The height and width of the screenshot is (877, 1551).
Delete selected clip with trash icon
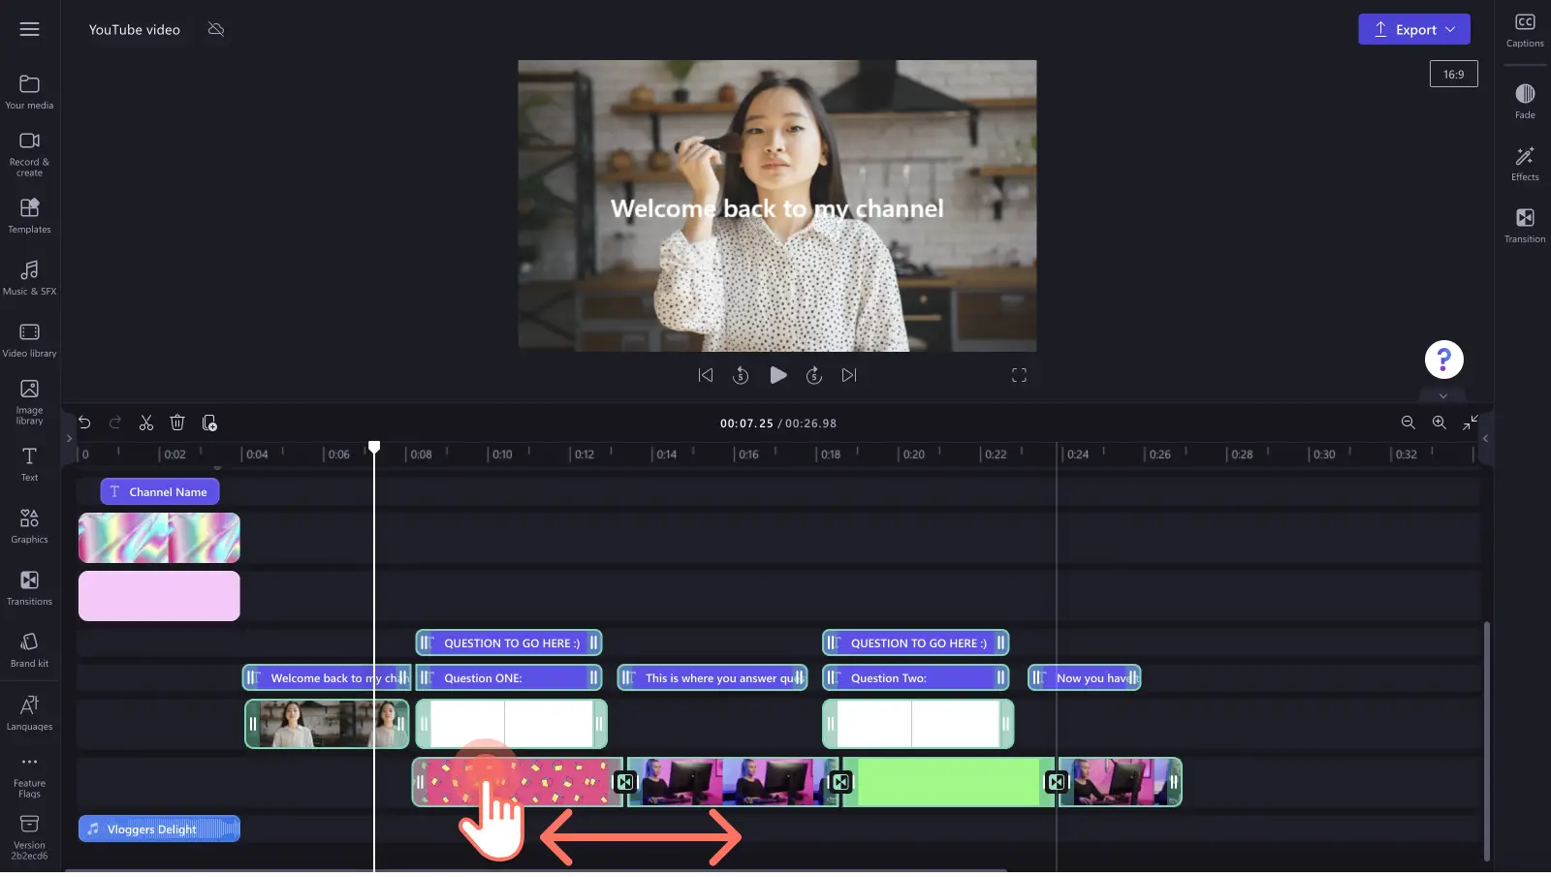(x=177, y=423)
